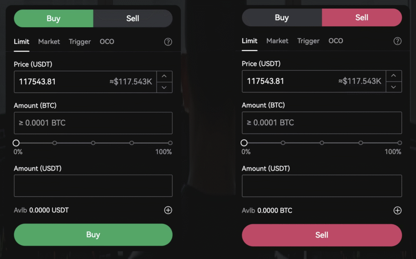The image size is (416, 259).
Task: Open Market tab in the buy panel
Action: [x=49, y=41]
